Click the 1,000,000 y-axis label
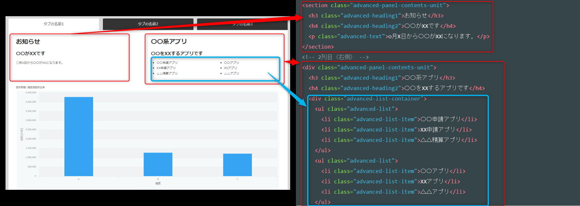580x206 pixels. click(31, 157)
